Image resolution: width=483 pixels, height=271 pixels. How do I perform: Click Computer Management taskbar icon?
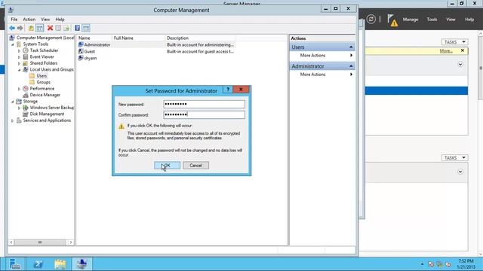[x=82, y=264]
